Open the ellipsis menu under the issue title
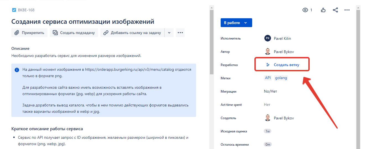Image resolution: width=365 pixels, height=149 pixels. pos(180,33)
